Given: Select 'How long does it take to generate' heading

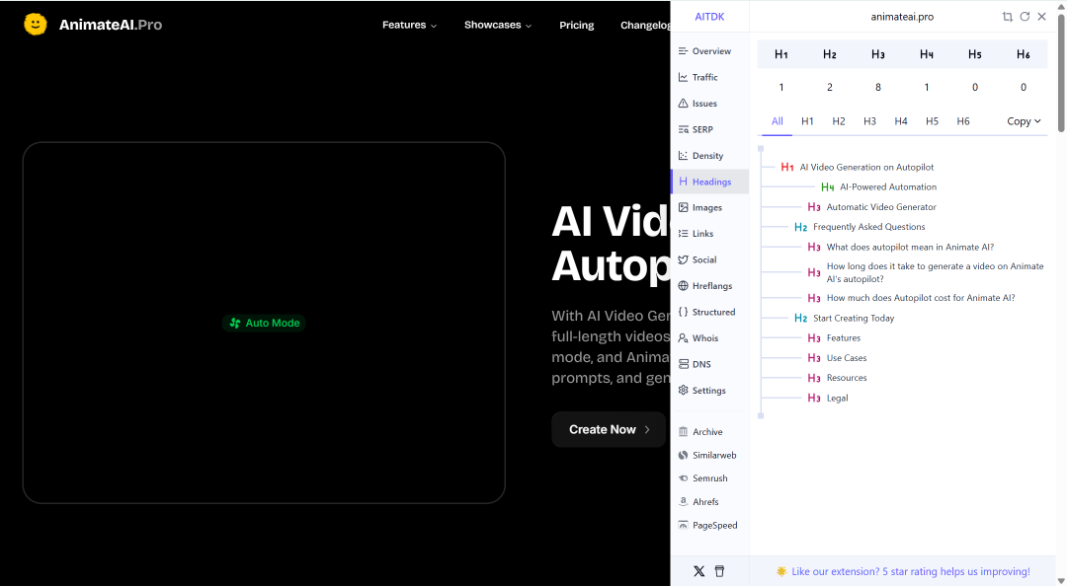Looking at the screenshot, I should [935, 272].
